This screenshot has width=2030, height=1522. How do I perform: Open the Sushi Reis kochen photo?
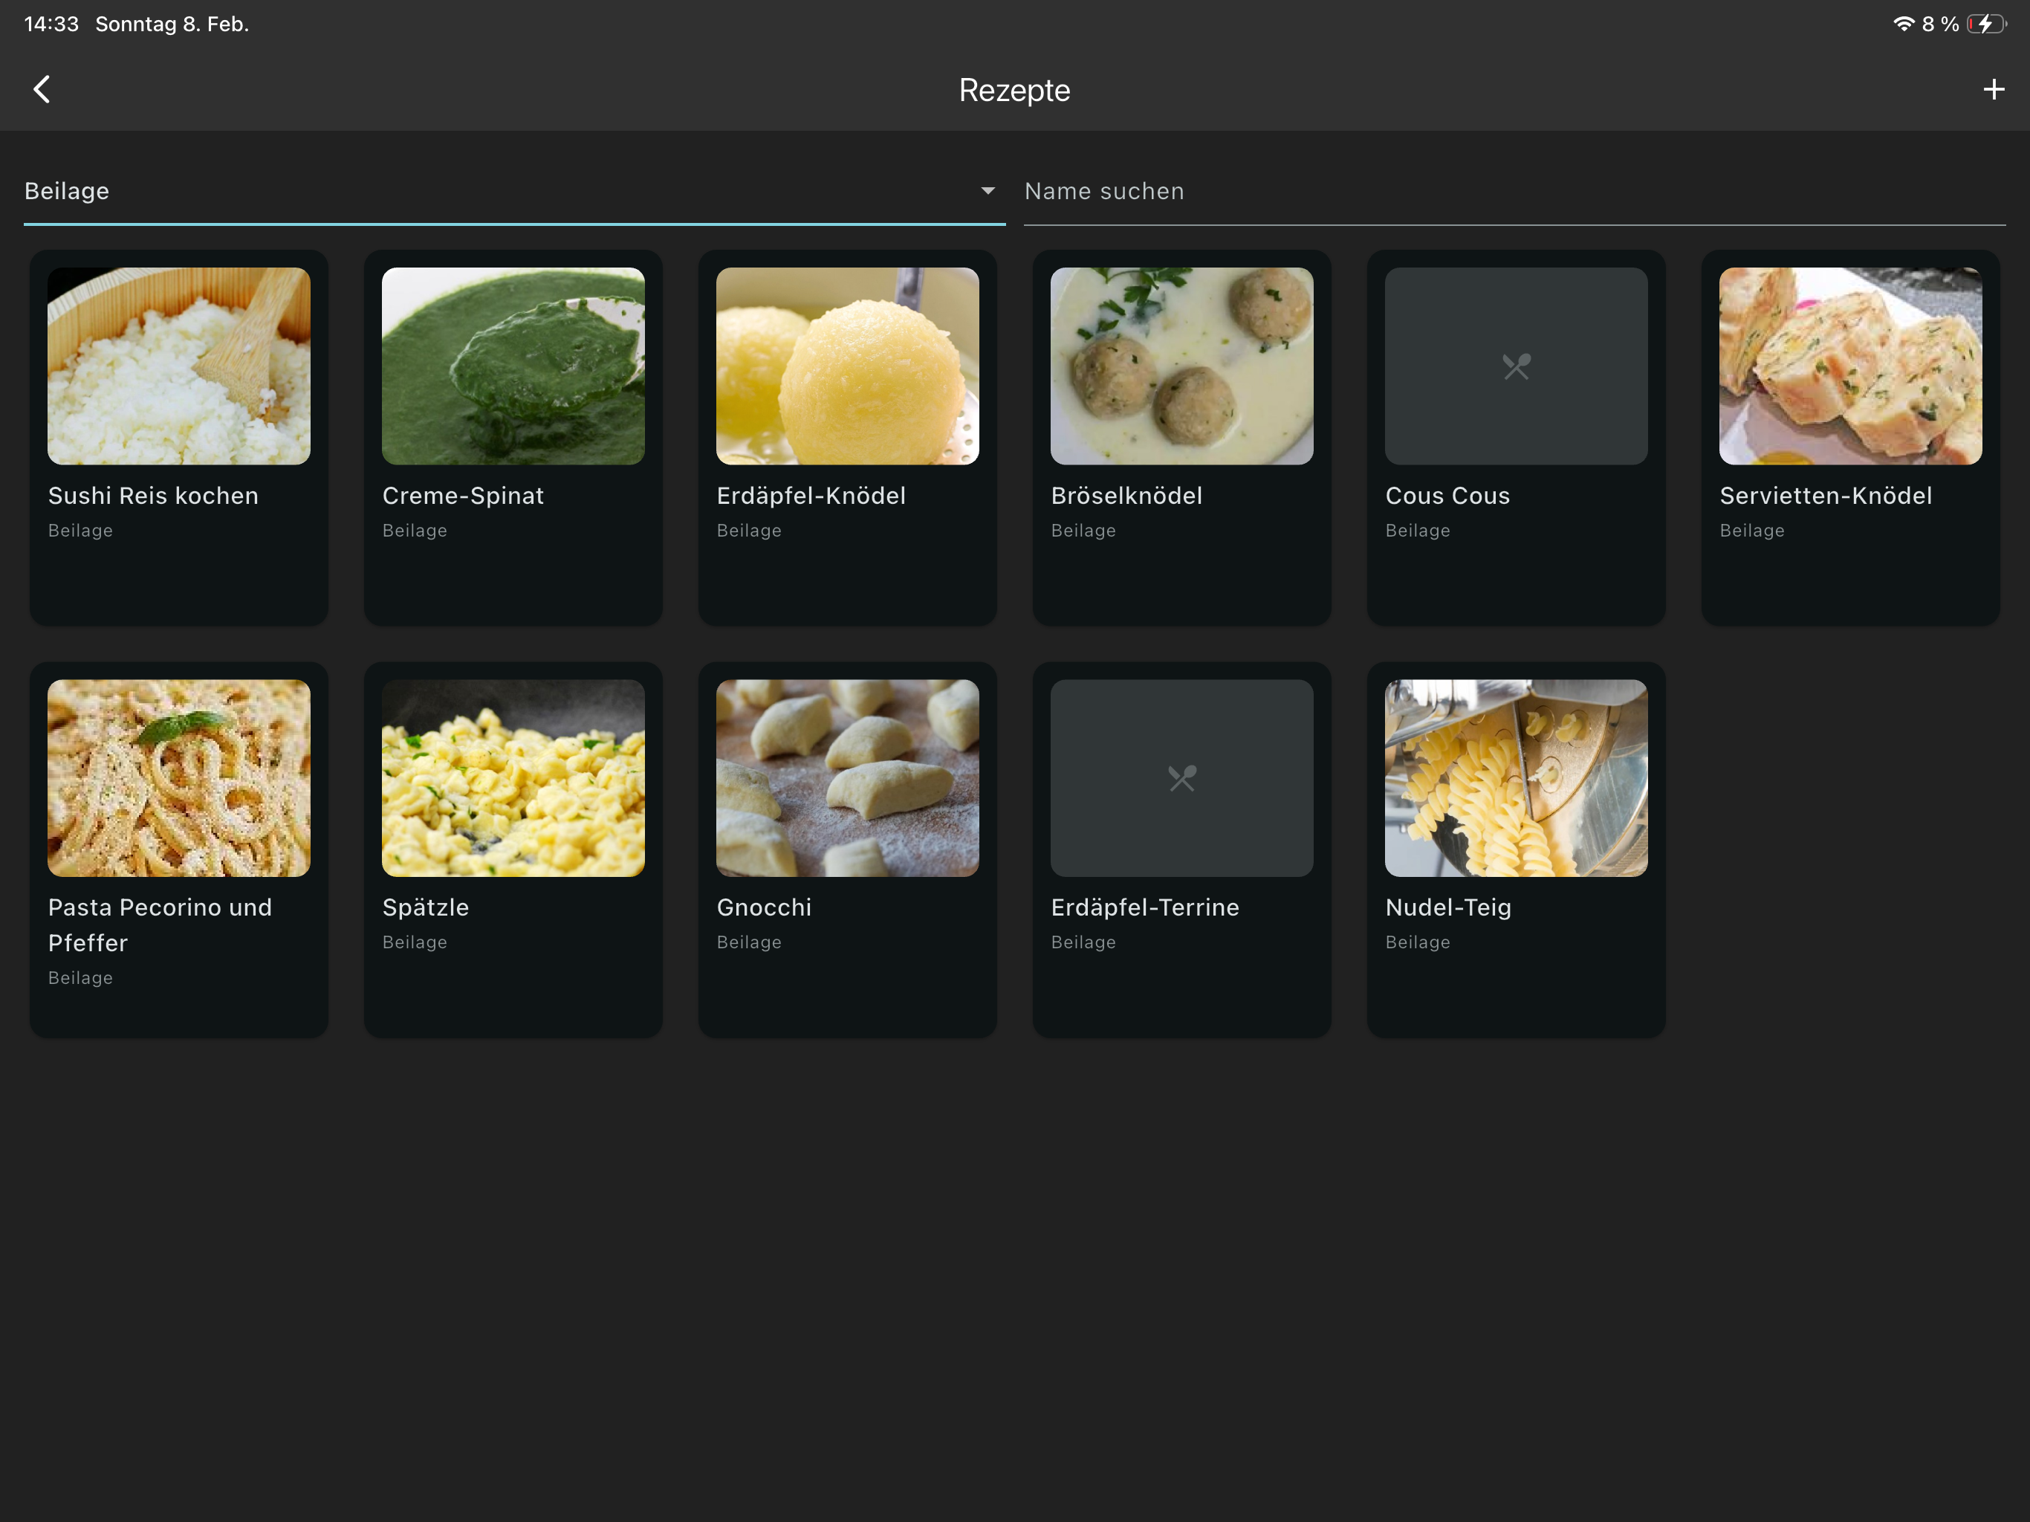179,366
